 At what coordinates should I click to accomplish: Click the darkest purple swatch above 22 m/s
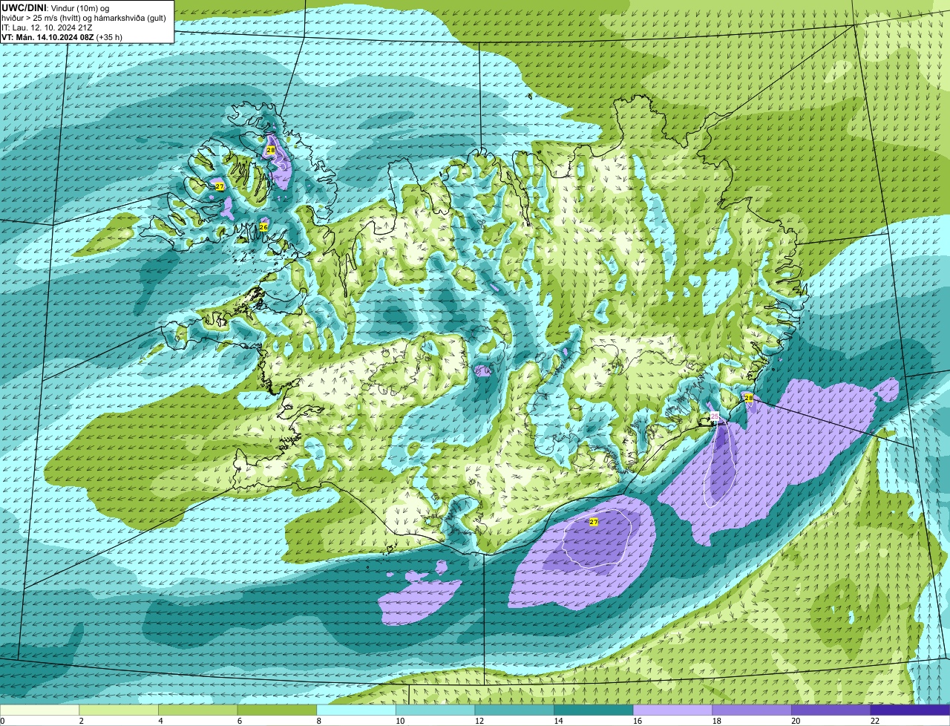point(911,710)
